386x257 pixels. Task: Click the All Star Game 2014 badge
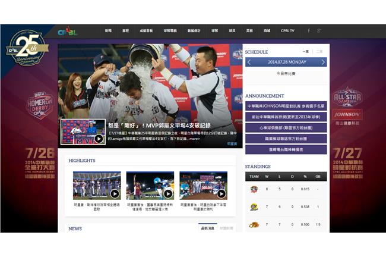347,97
